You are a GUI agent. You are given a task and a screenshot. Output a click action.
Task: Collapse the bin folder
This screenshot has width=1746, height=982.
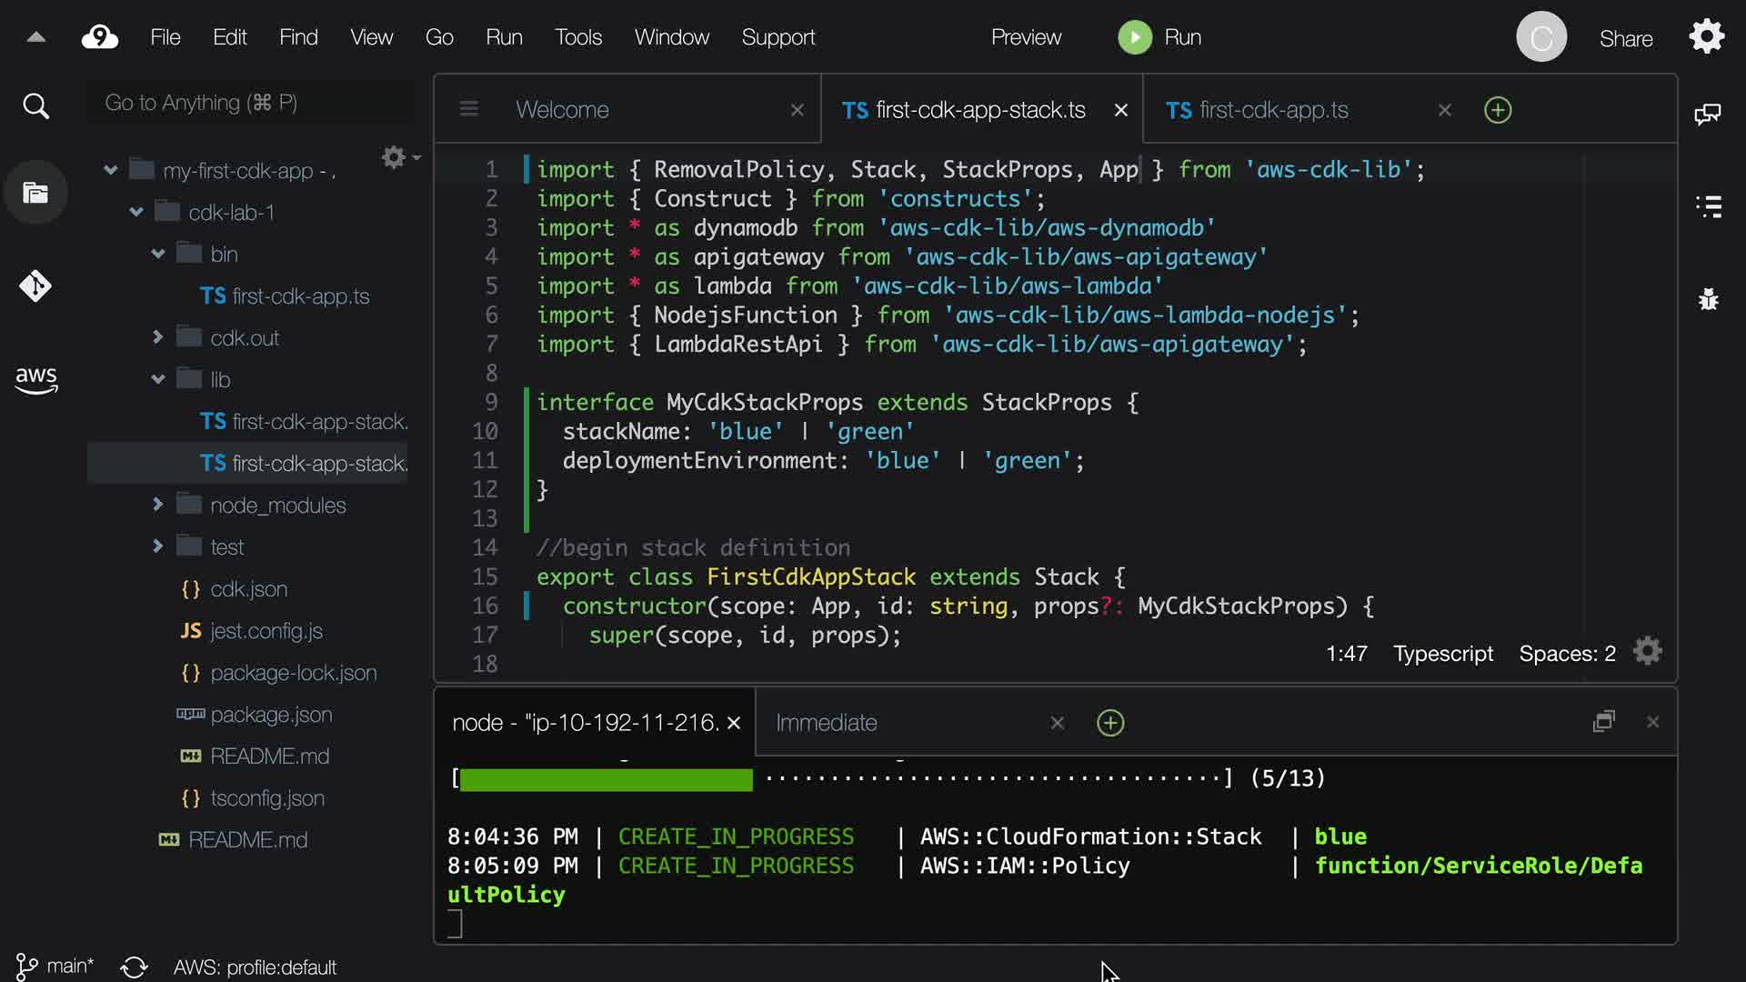[x=158, y=255]
